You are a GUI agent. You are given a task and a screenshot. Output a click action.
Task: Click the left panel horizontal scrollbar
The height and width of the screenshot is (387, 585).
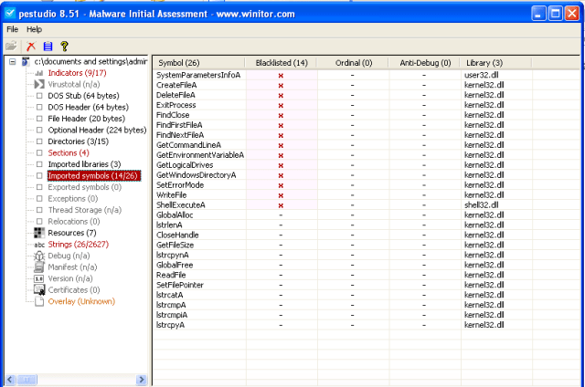point(73,379)
